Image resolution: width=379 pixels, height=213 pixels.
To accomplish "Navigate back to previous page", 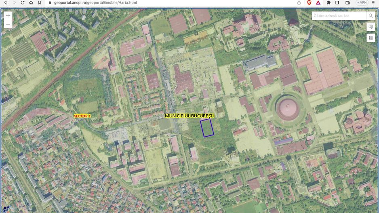I will coord(6,2).
